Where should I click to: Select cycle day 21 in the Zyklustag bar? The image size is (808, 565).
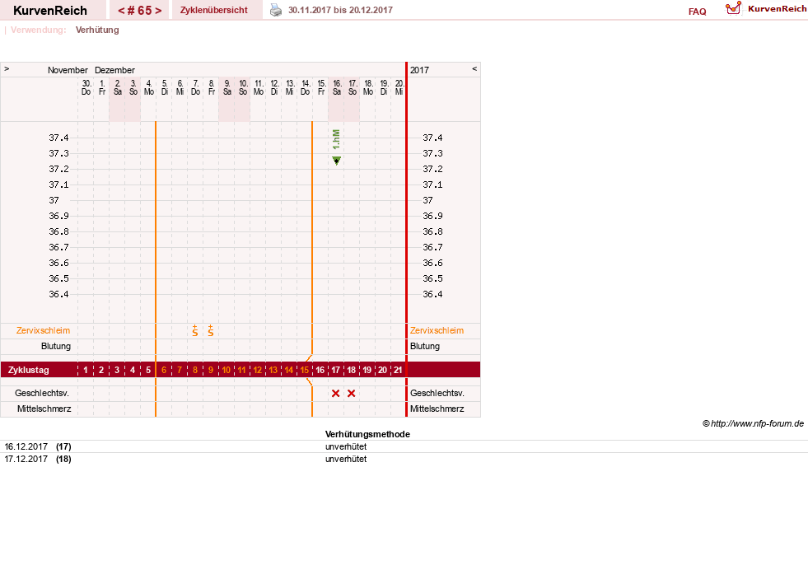(398, 370)
